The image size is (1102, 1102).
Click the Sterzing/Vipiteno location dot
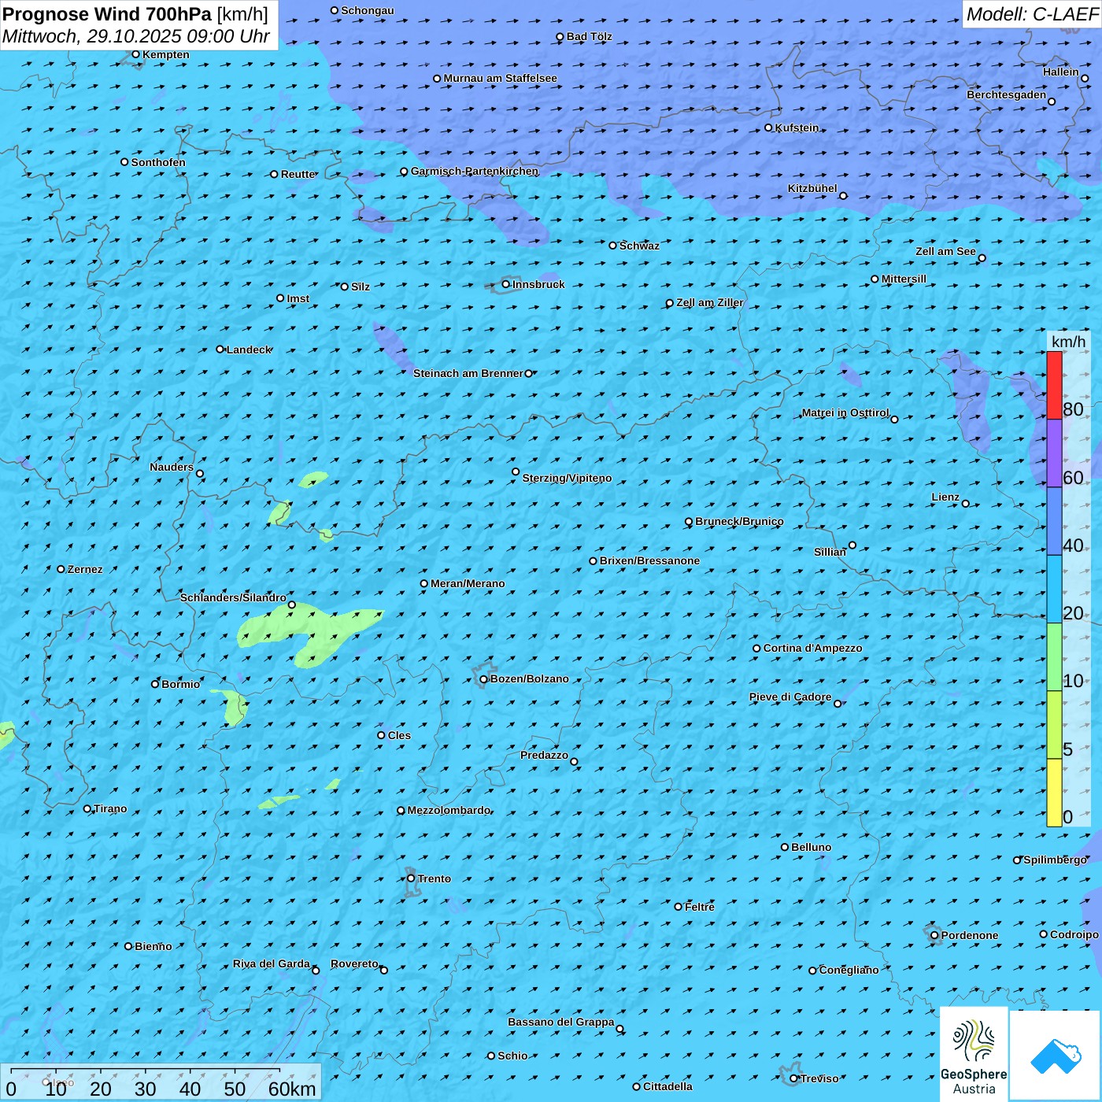pyautogui.click(x=516, y=472)
